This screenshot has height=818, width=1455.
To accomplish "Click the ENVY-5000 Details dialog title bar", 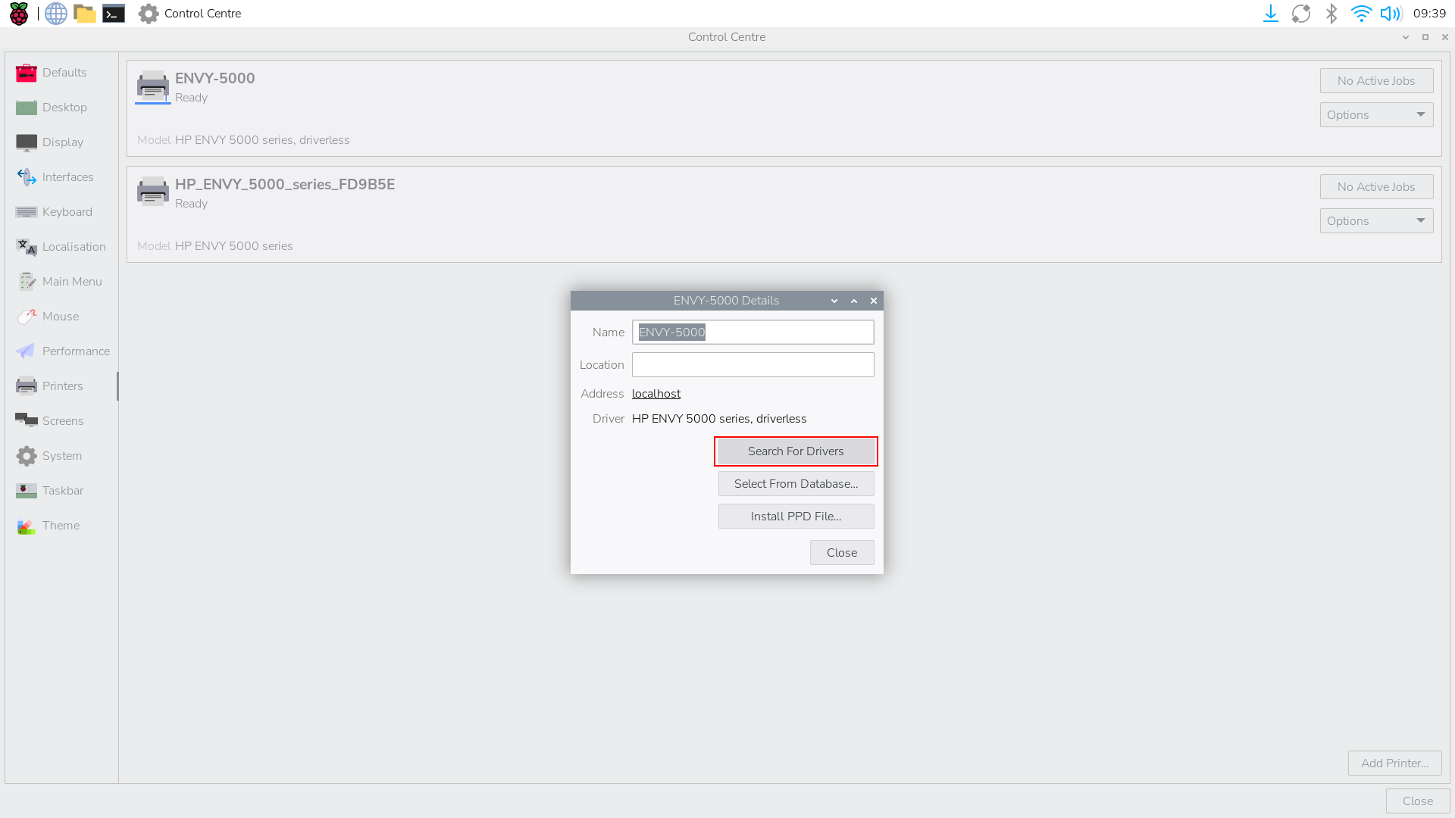I will (x=726, y=301).
